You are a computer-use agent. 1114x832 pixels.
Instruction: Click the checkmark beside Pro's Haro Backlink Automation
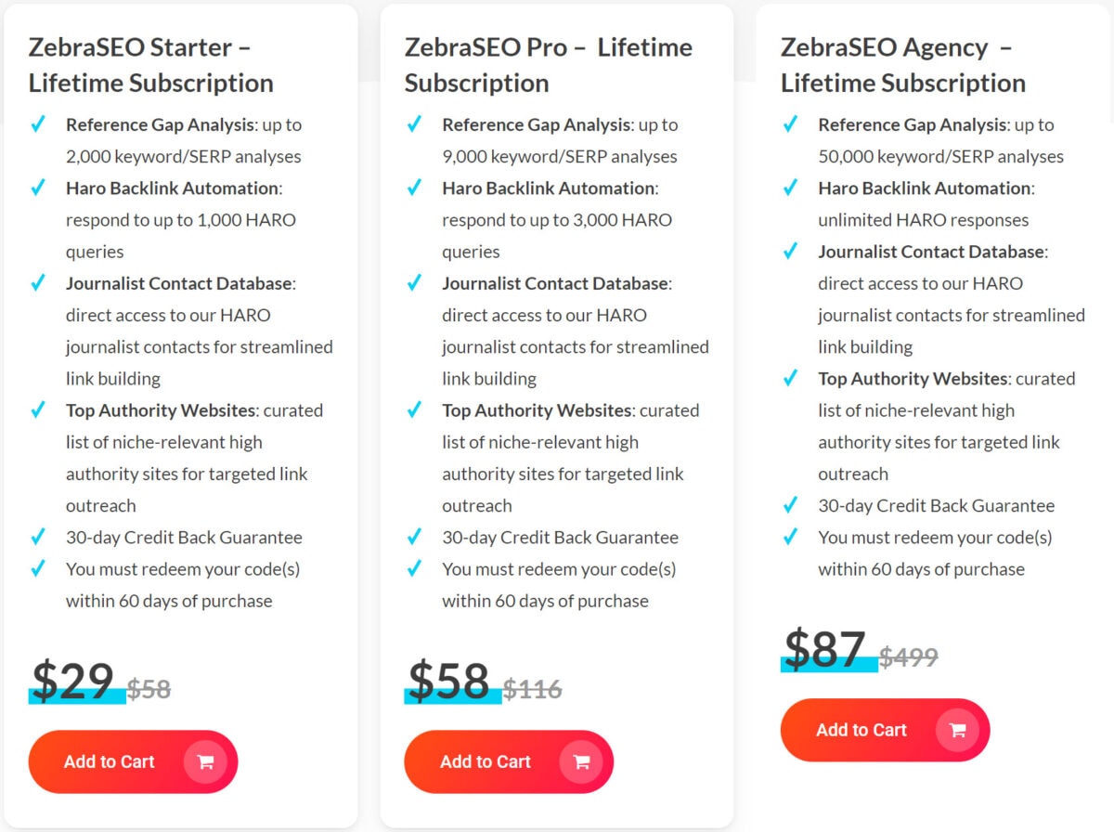click(x=414, y=188)
